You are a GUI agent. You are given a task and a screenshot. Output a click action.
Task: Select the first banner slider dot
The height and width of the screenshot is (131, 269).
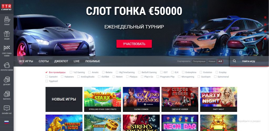pos(265,18)
